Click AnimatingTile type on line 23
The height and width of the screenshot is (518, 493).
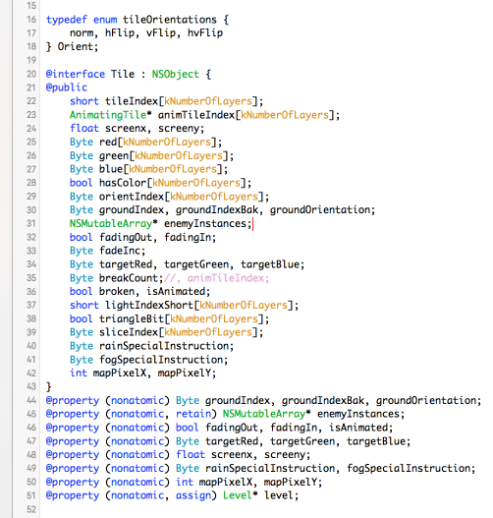108,115
